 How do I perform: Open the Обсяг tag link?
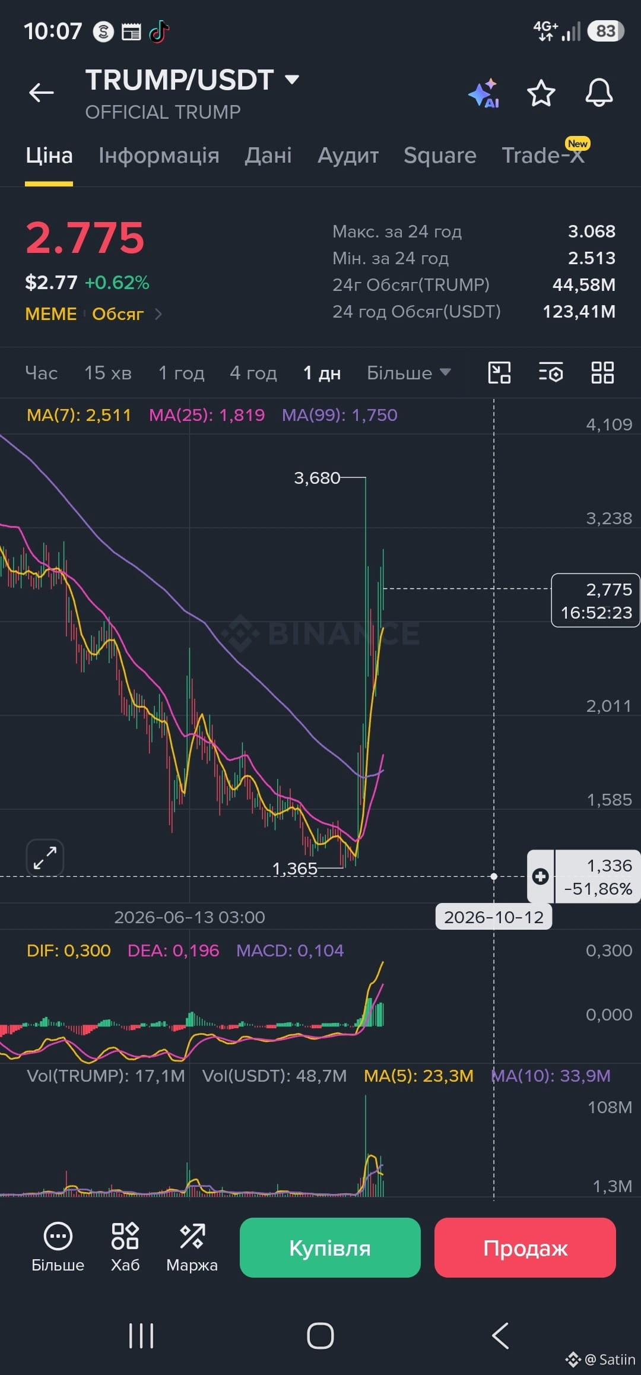[x=118, y=314]
